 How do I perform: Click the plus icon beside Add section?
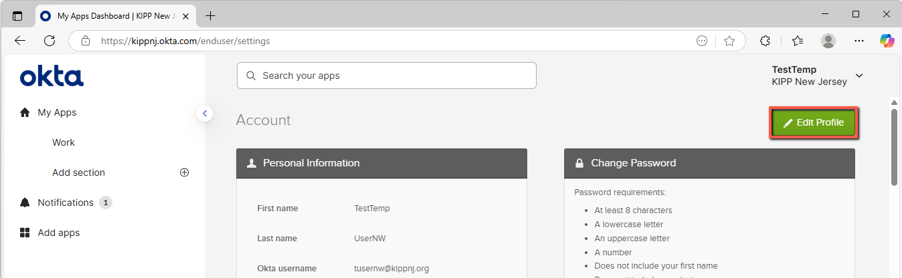coord(185,172)
